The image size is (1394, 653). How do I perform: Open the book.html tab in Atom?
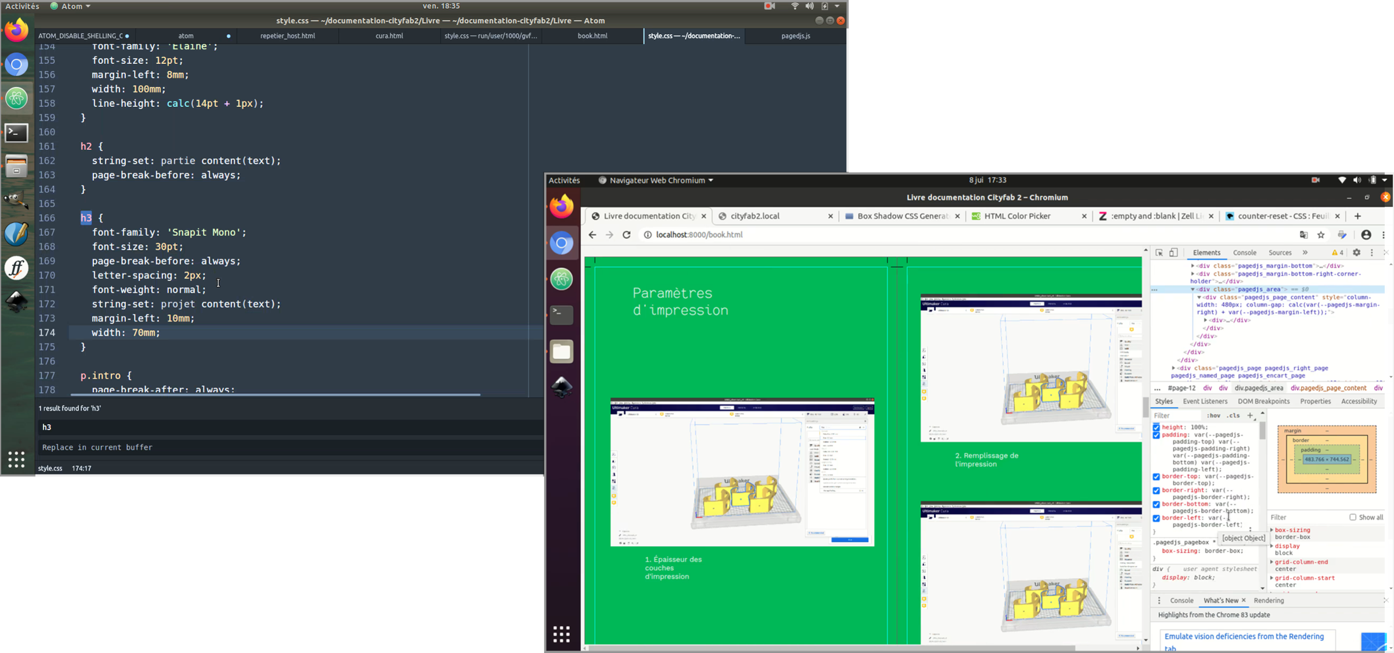pos(592,36)
